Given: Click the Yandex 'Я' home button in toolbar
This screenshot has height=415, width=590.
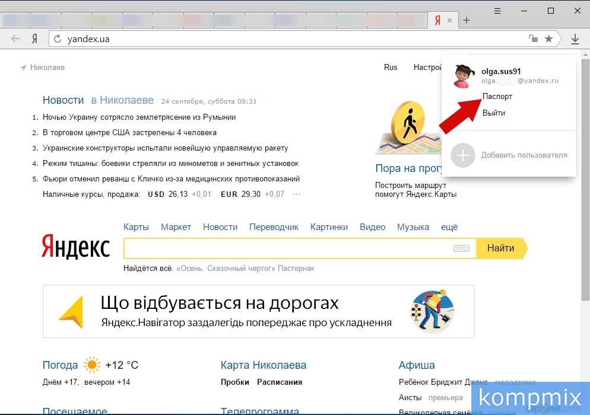Looking at the screenshot, I should point(35,39).
